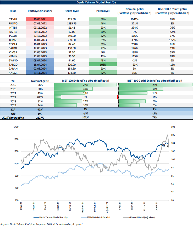Viewport: 193px width, 226px height.
Task: Click the 2022 nominal return value 205%
Action: point(40,97)
